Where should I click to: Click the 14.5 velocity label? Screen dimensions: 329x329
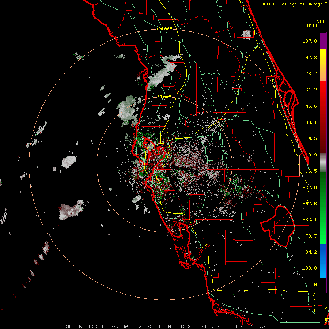(x=311, y=139)
